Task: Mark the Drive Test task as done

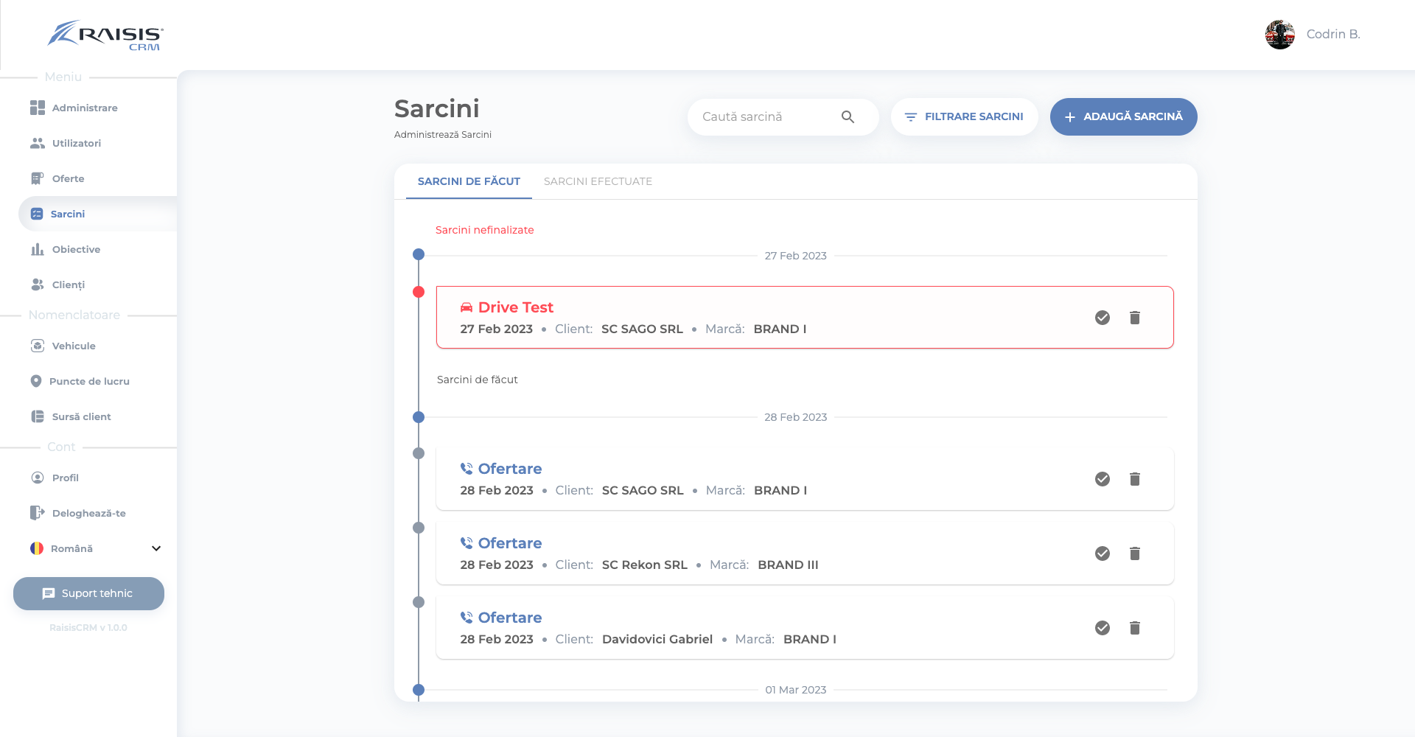Action: point(1102,318)
